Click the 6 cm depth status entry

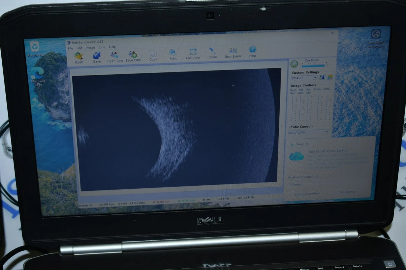coord(206,199)
